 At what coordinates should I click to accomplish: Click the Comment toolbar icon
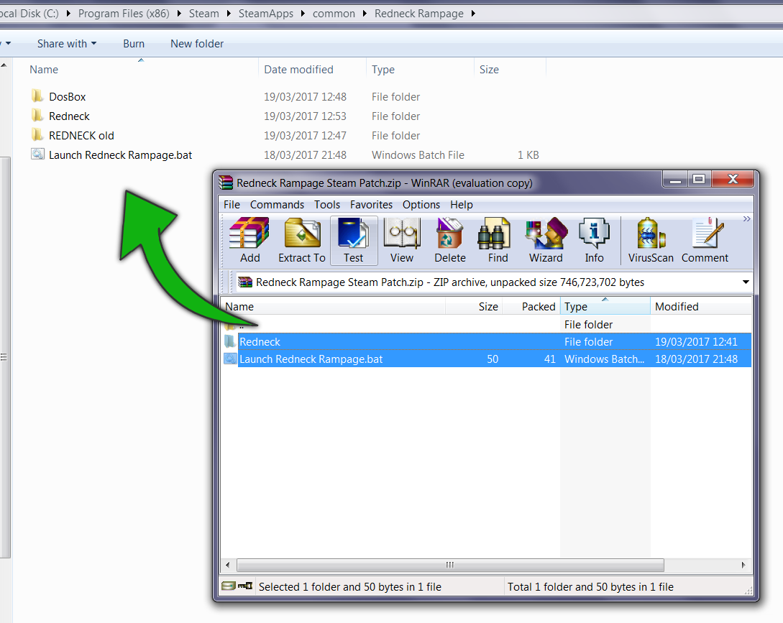click(x=705, y=240)
